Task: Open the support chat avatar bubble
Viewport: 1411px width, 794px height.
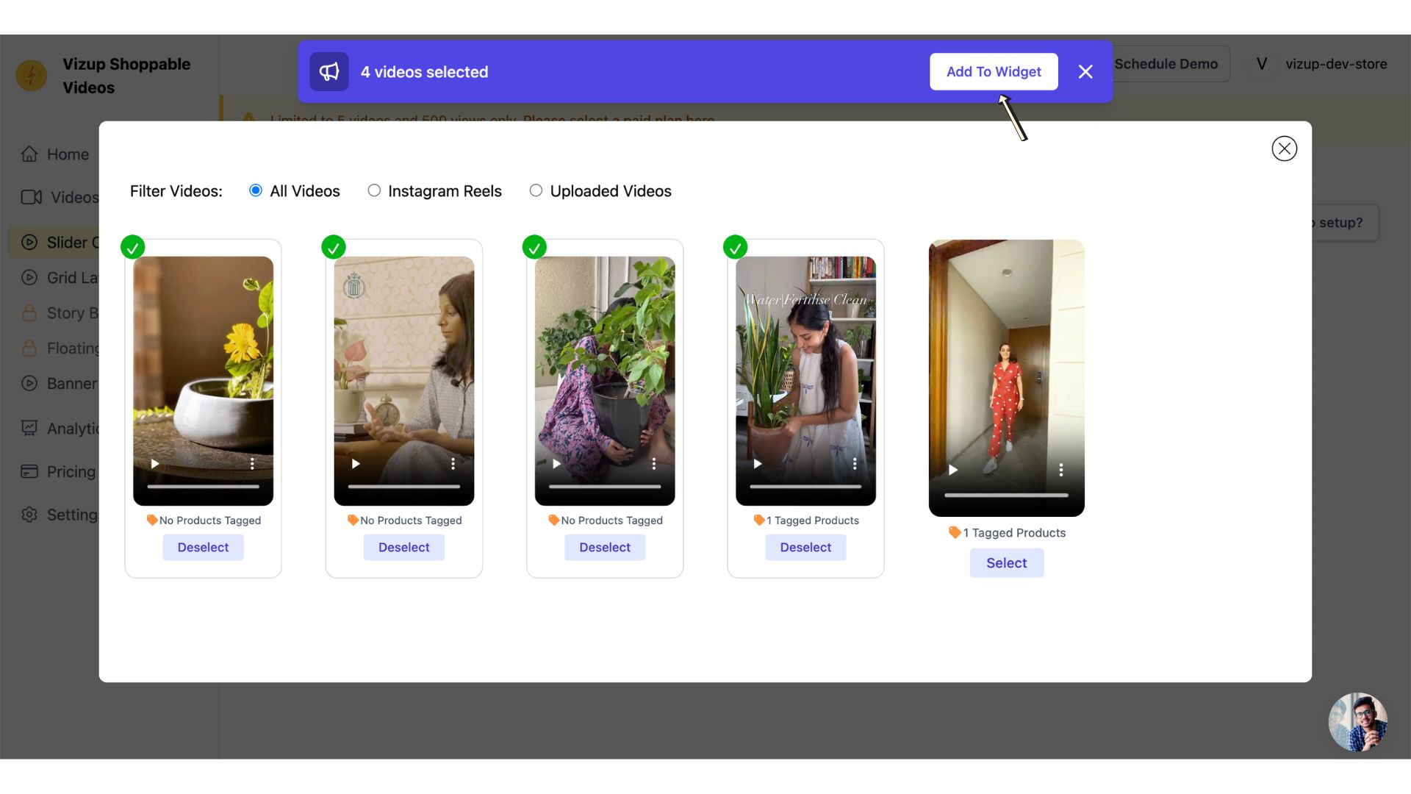Action: click(x=1357, y=721)
